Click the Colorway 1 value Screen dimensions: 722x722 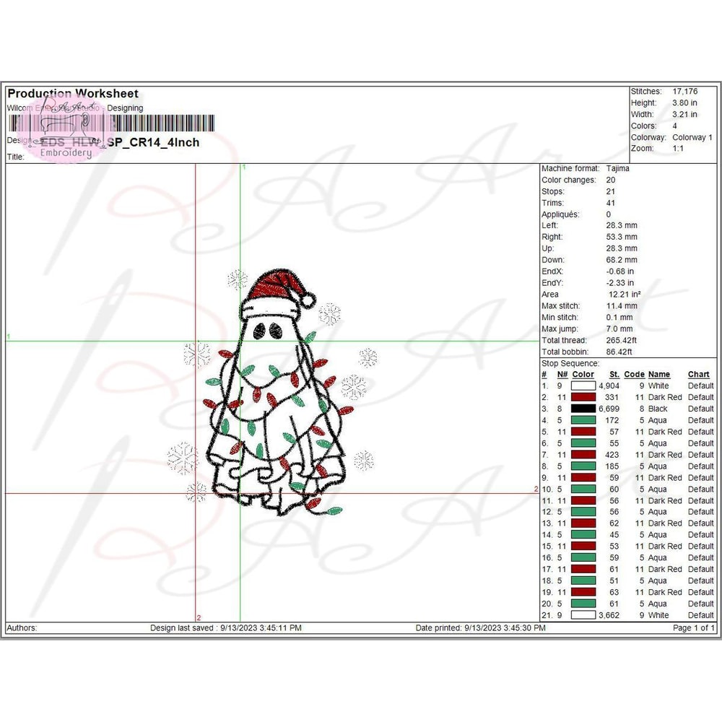(x=692, y=137)
